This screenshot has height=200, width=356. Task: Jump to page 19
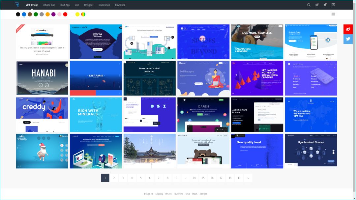[x=239, y=178]
